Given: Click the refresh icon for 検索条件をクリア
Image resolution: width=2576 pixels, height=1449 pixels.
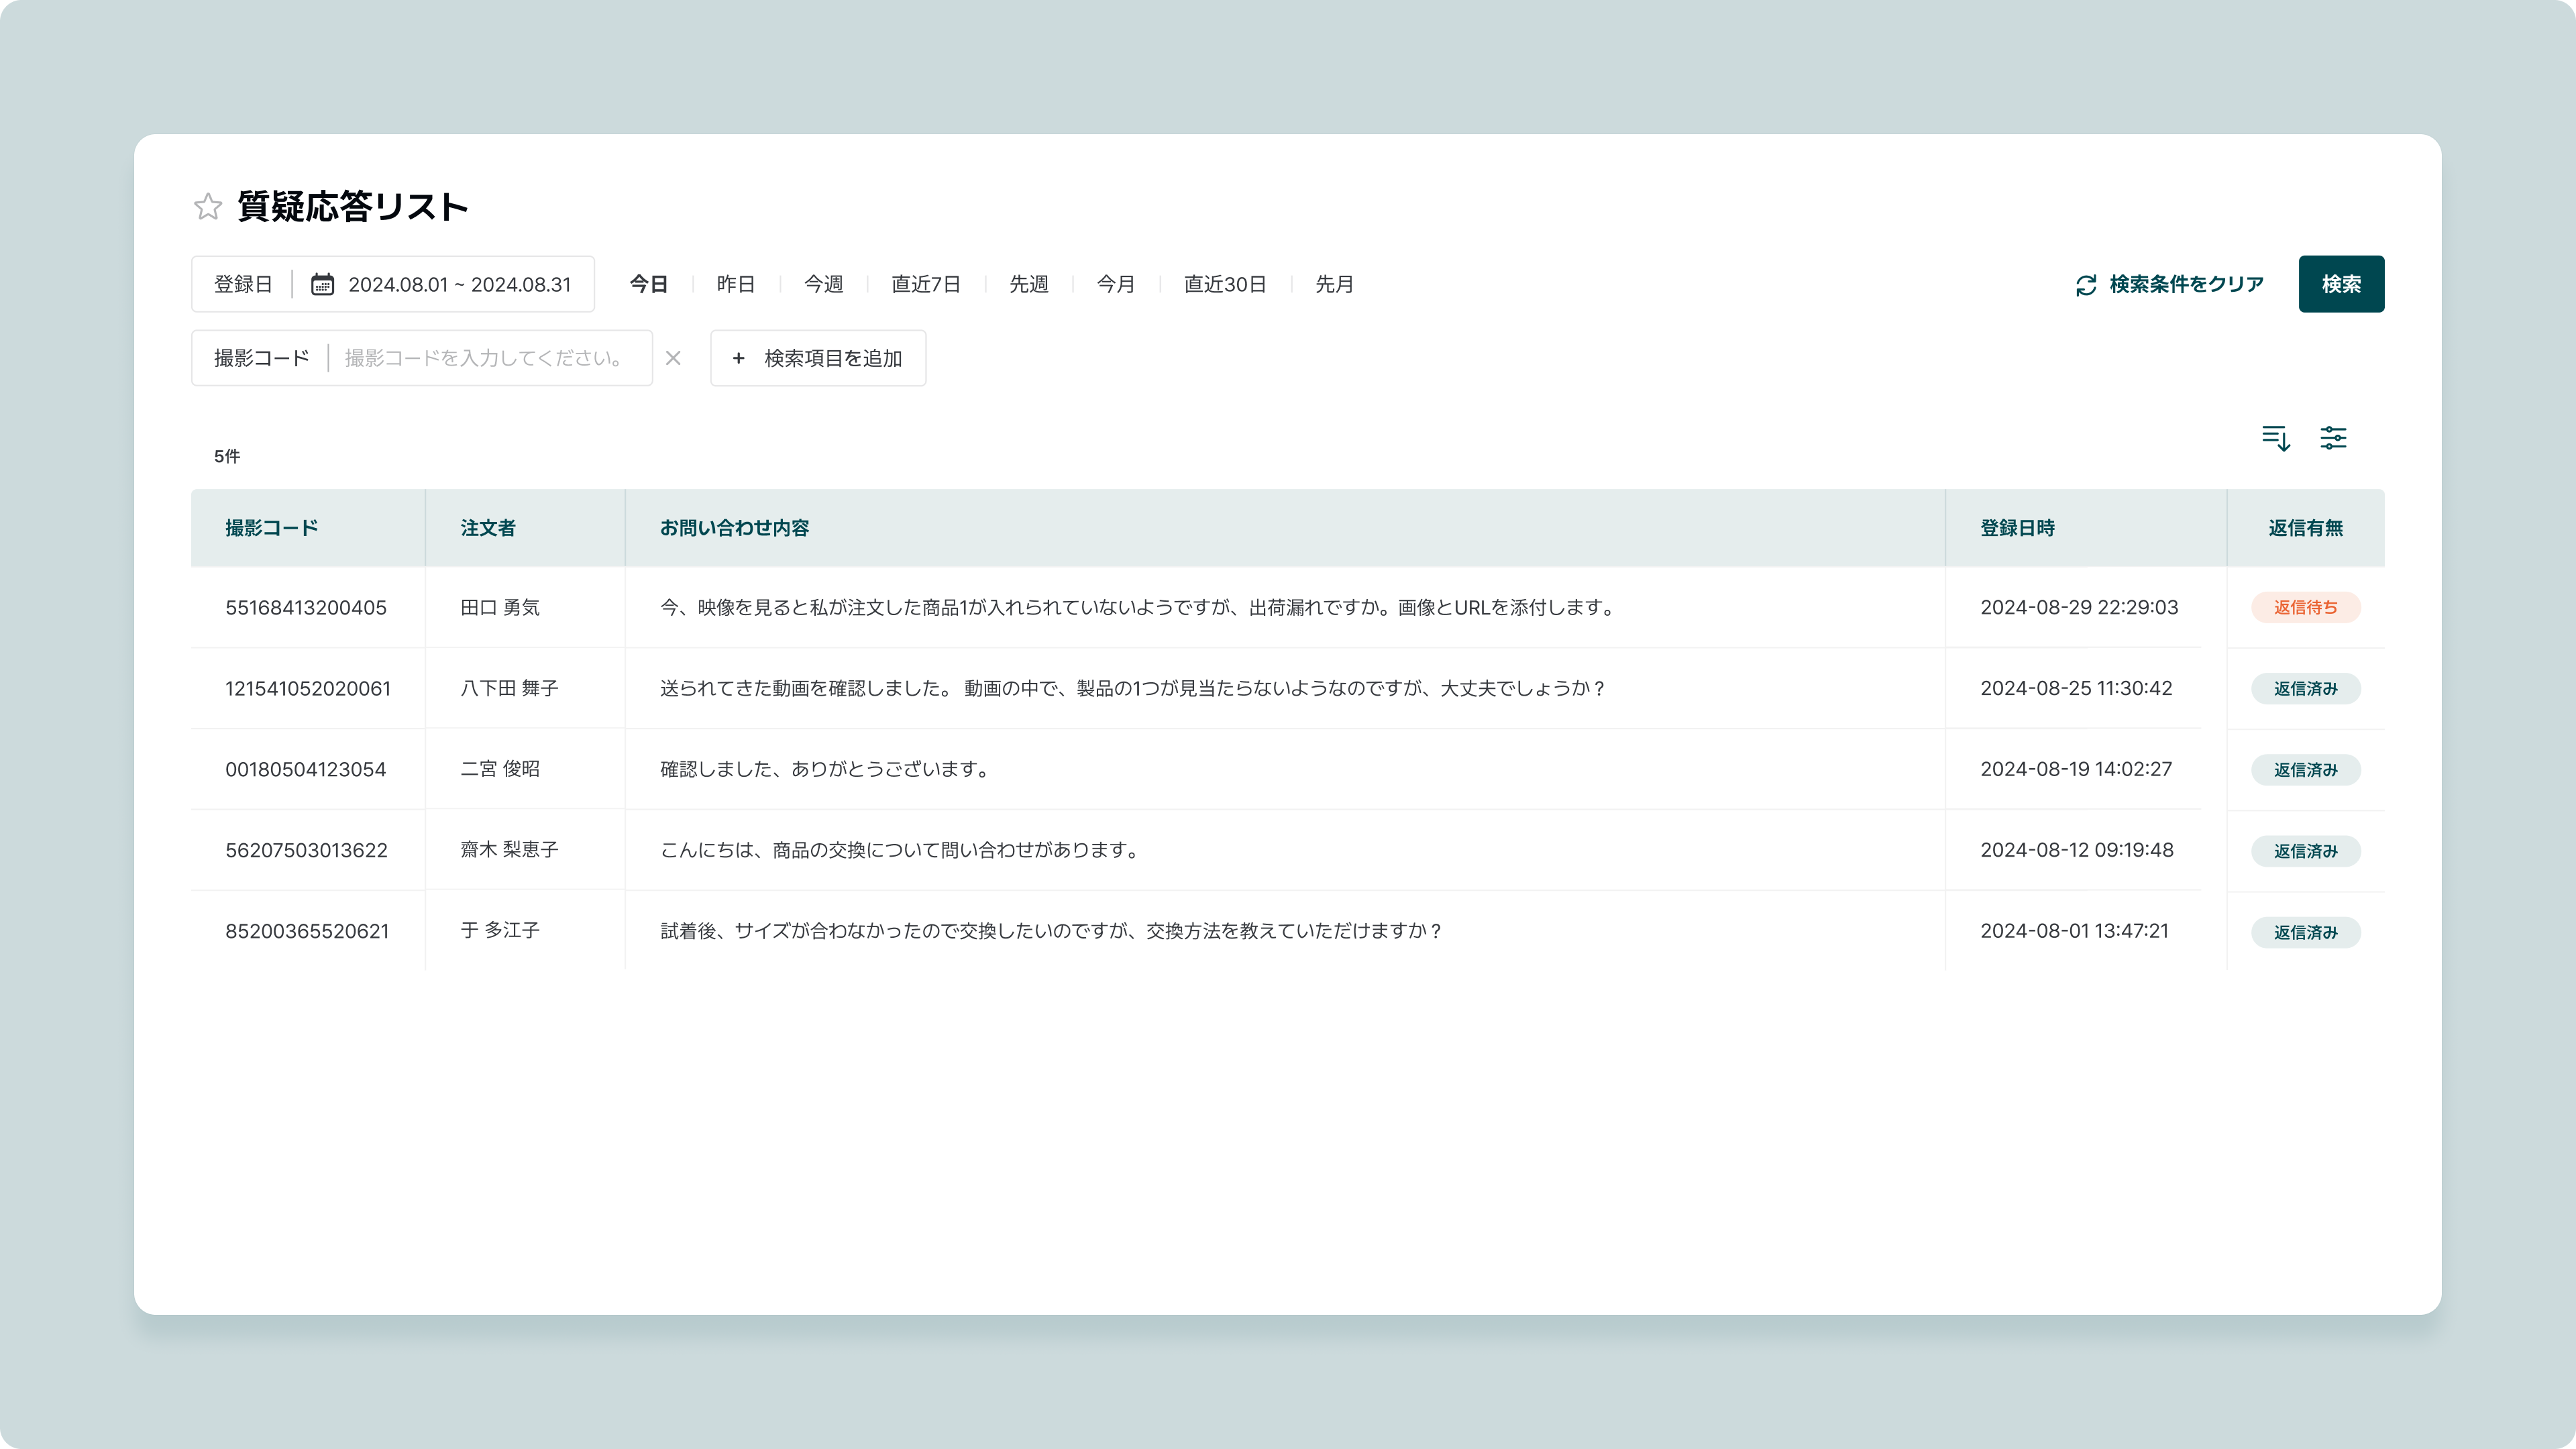Looking at the screenshot, I should pos(2086,285).
